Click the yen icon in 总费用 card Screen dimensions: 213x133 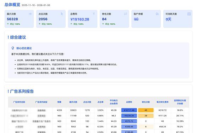pyautogui.click(x=94, y=14)
